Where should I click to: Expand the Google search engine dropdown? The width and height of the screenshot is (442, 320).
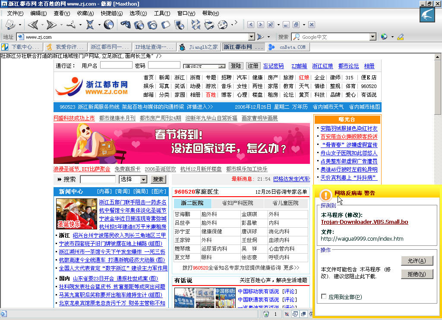tap(373, 37)
